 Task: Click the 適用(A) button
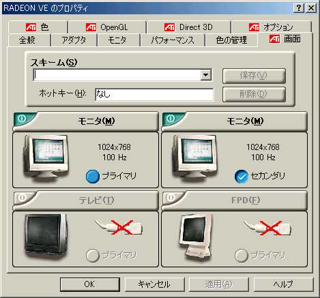pos(218,284)
